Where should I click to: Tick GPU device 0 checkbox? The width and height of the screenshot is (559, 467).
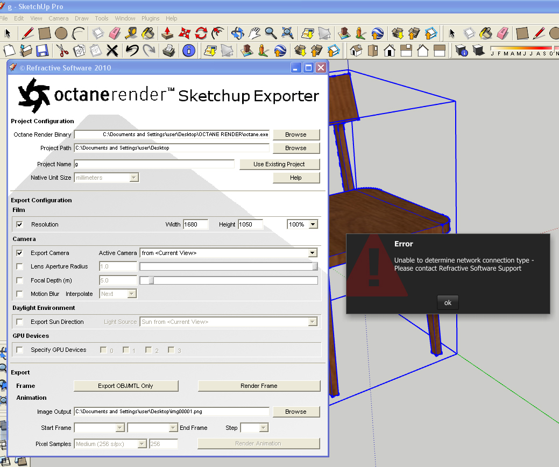[103, 350]
